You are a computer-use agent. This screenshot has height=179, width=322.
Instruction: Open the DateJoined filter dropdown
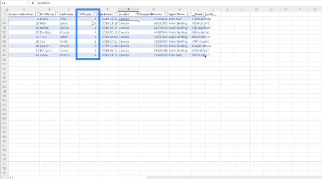coord(116,14)
